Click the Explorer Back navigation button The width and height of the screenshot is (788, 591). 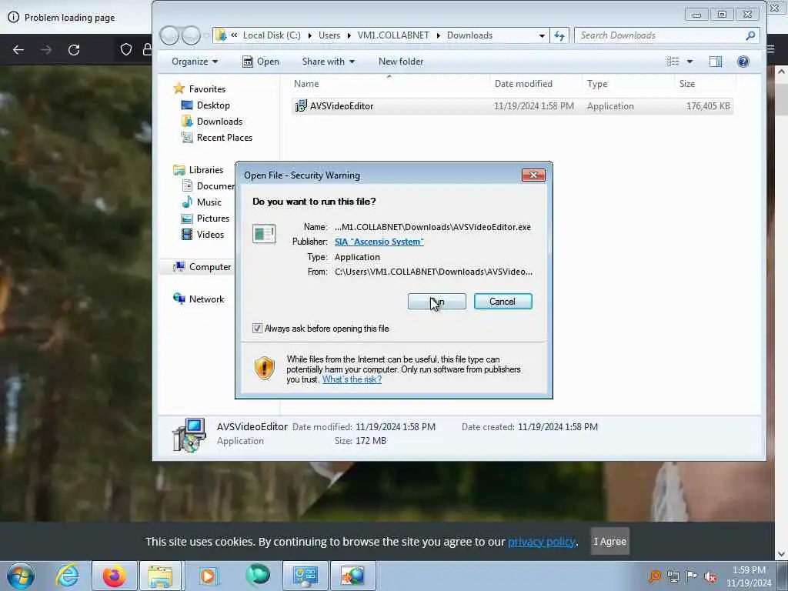point(169,35)
